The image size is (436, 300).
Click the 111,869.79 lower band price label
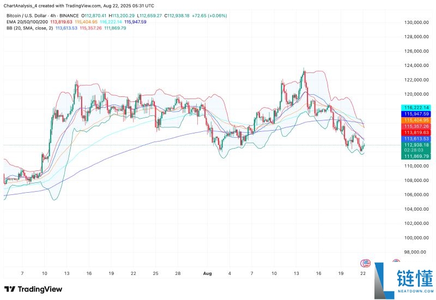coord(416,156)
